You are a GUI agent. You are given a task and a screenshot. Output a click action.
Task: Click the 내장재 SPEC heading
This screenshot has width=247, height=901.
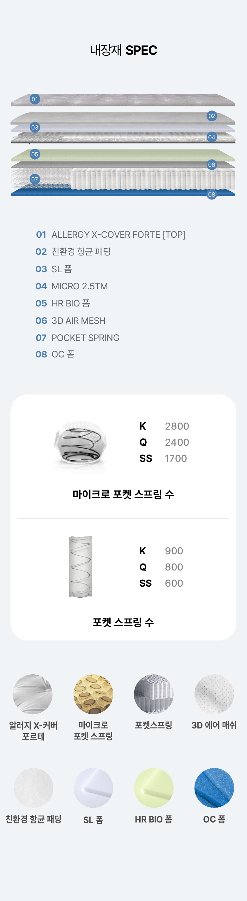click(123, 50)
